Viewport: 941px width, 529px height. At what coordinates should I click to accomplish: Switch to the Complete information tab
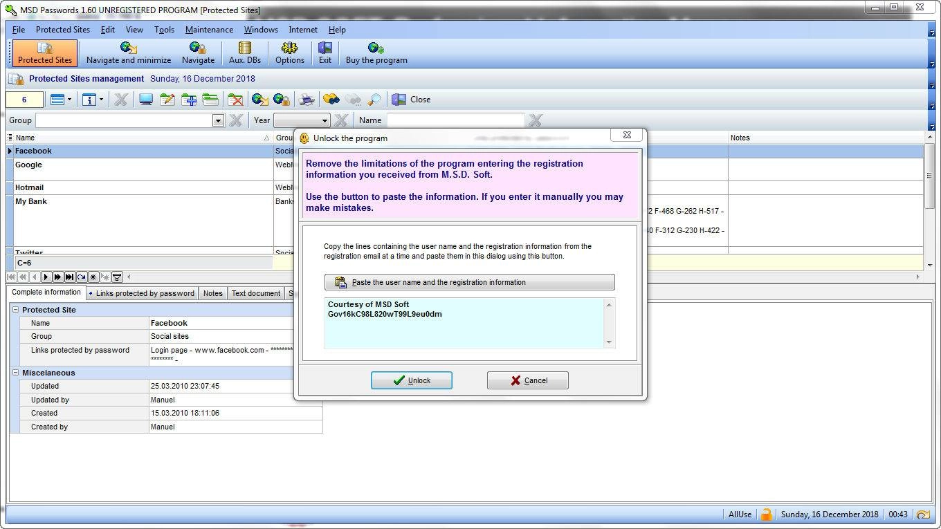click(46, 293)
